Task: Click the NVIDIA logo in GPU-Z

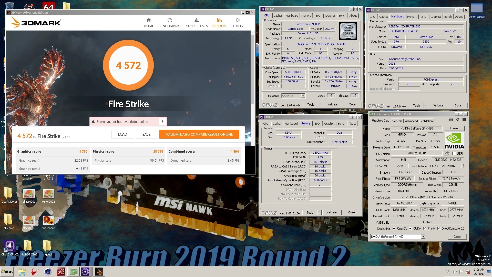Action: tap(454, 141)
